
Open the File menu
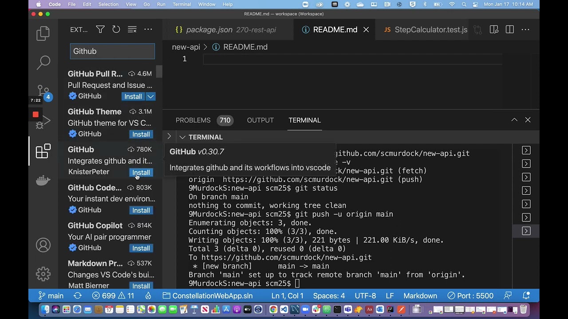72,4
